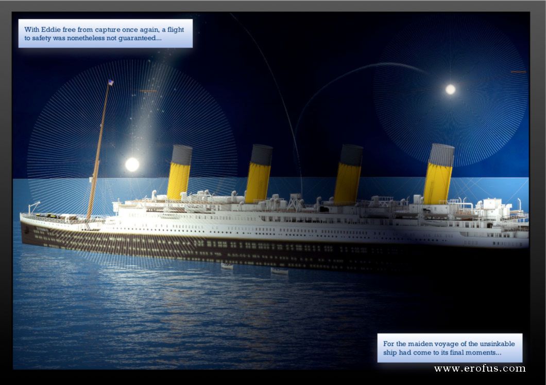Click the caption beginning "For the maiden voyage"
The width and height of the screenshot is (546, 385).
[x=450, y=348]
